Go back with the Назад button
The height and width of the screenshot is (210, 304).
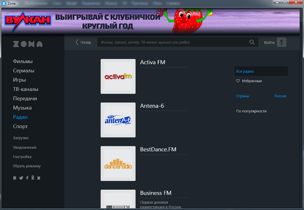[83, 42]
